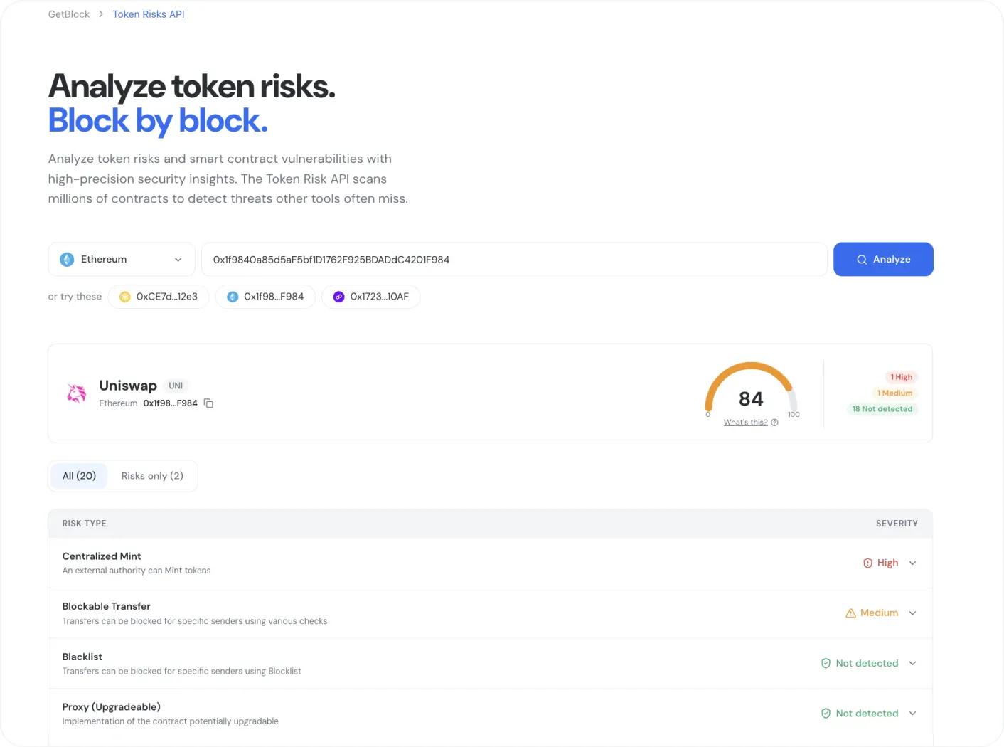The width and height of the screenshot is (1004, 747).
Task: Select the All (20) tab
Action: click(x=78, y=475)
